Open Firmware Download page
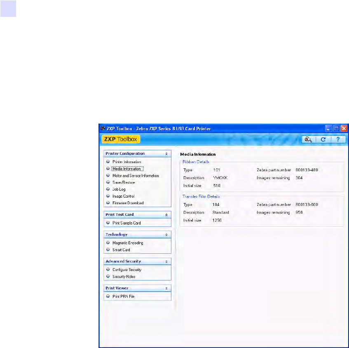This screenshot has width=349, height=348. tap(128, 203)
